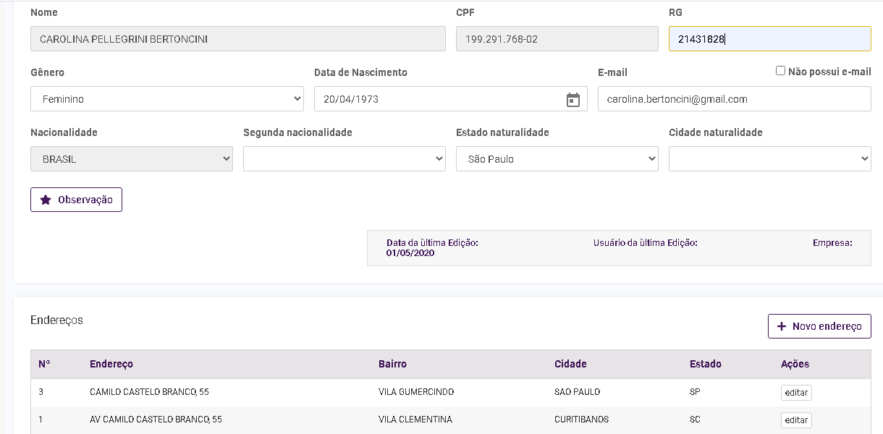Open the Gênero dropdown

click(x=166, y=99)
